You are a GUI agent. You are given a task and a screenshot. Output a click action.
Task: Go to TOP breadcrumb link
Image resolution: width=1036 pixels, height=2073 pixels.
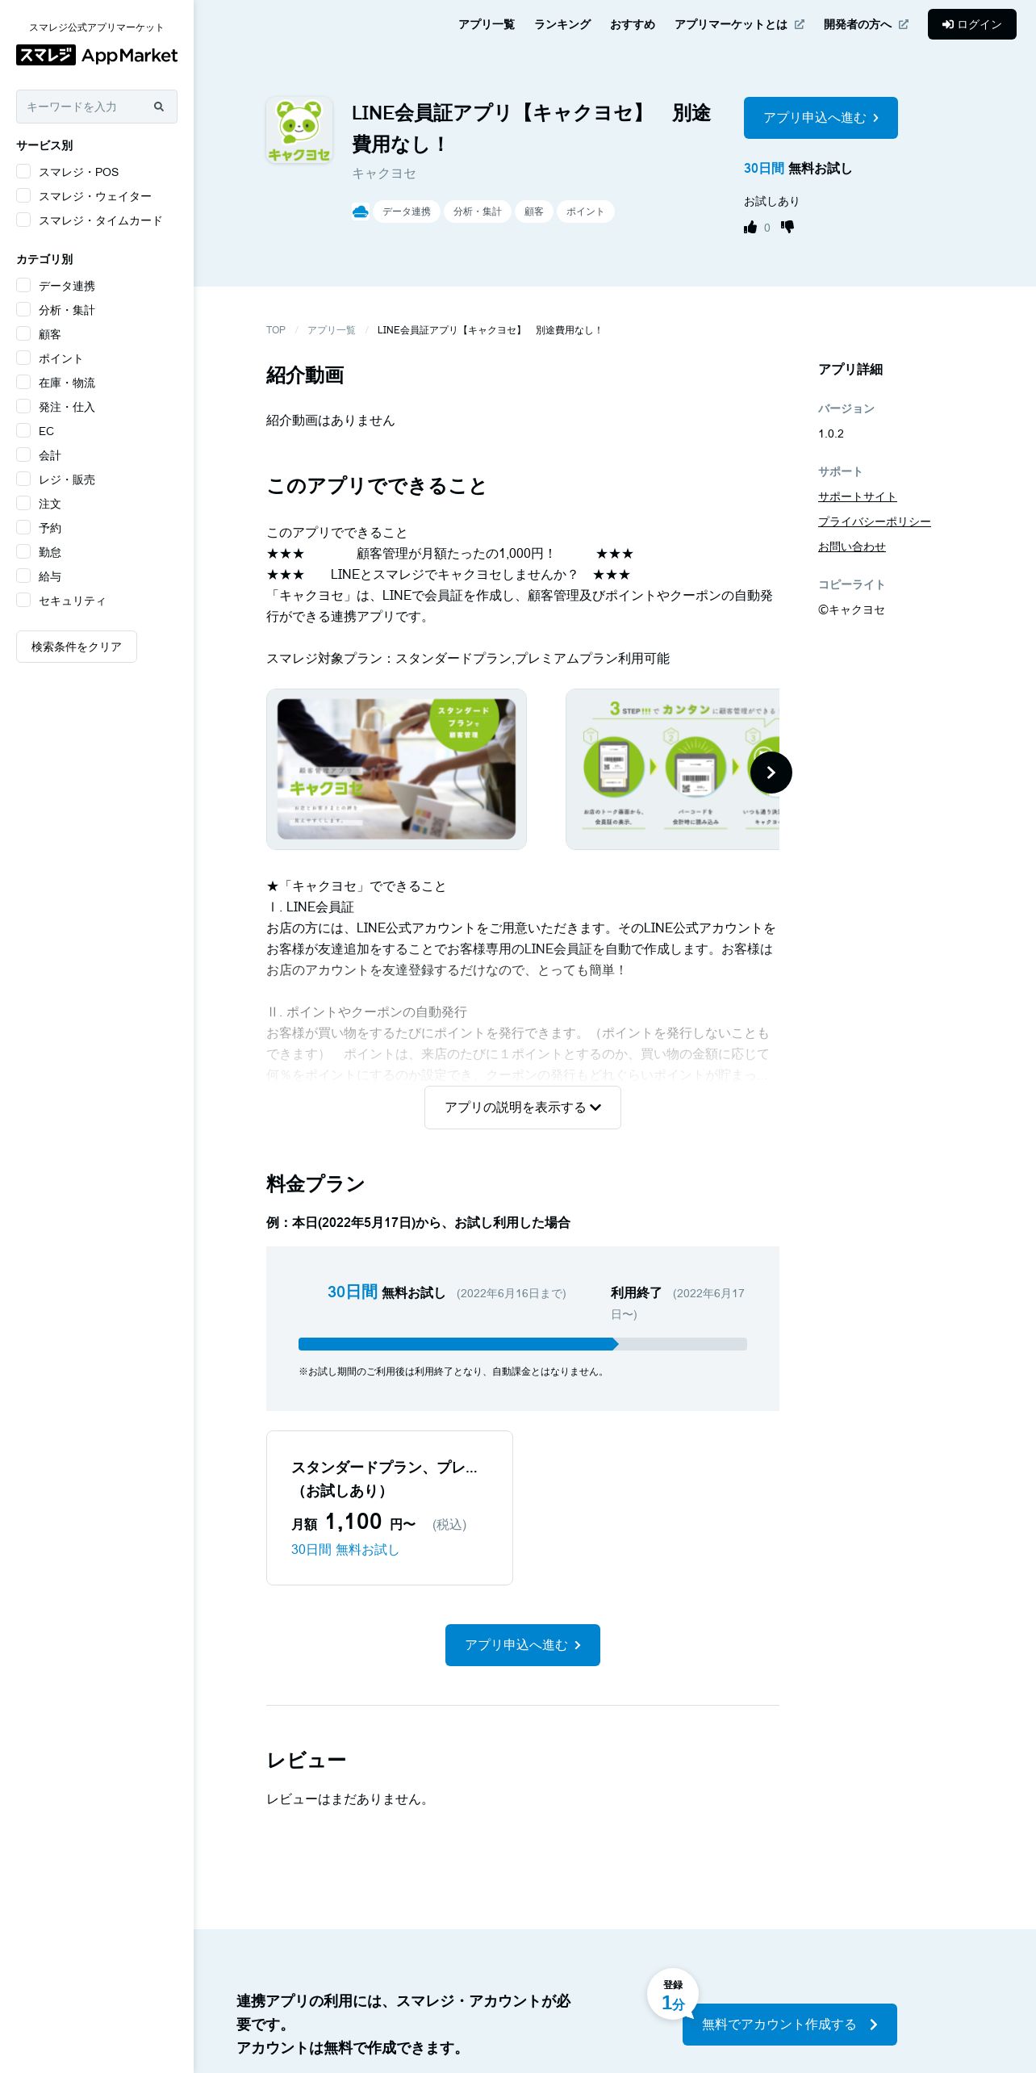[x=276, y=330]
